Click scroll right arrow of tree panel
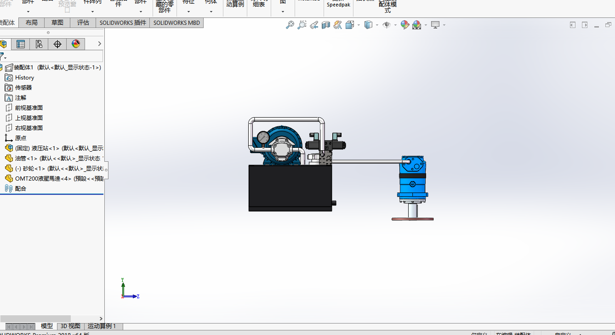Image resolution: width=615 pixels, height=335 pixels. click(x=101, y=318)
